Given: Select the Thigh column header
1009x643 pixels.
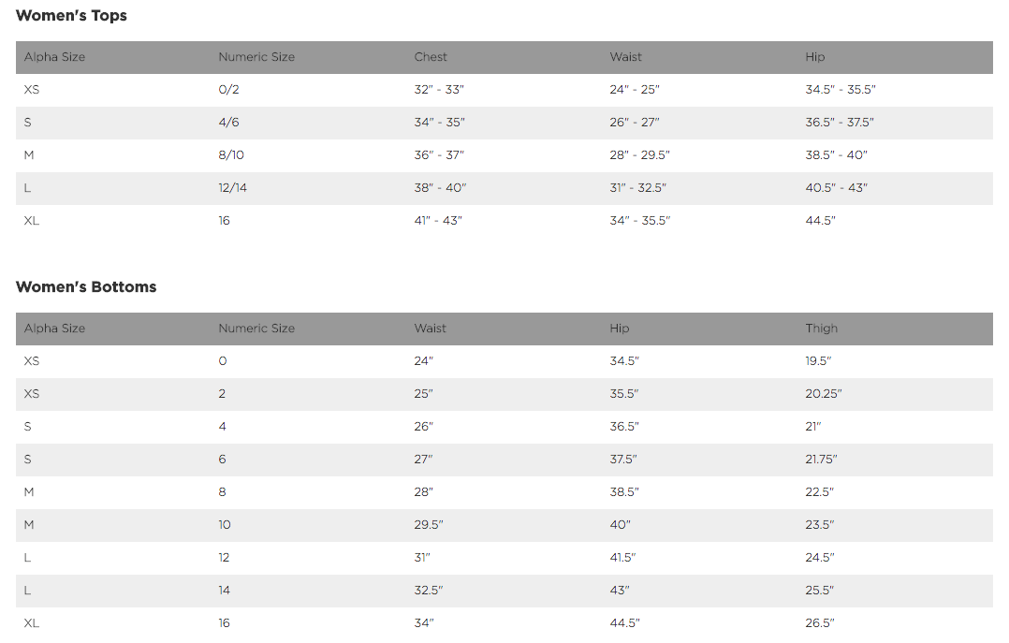Looking at the screenshot, I should [x=821, y=329].
